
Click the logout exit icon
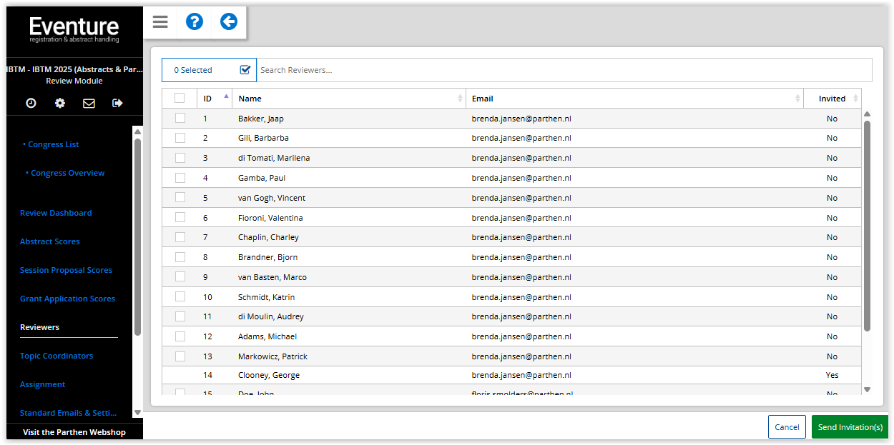pos(118,103)
